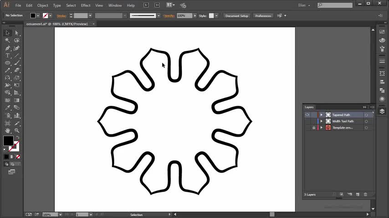Choose the Lasso tool
This screenshot has width=389, height=218.
[x=16, y=40]
